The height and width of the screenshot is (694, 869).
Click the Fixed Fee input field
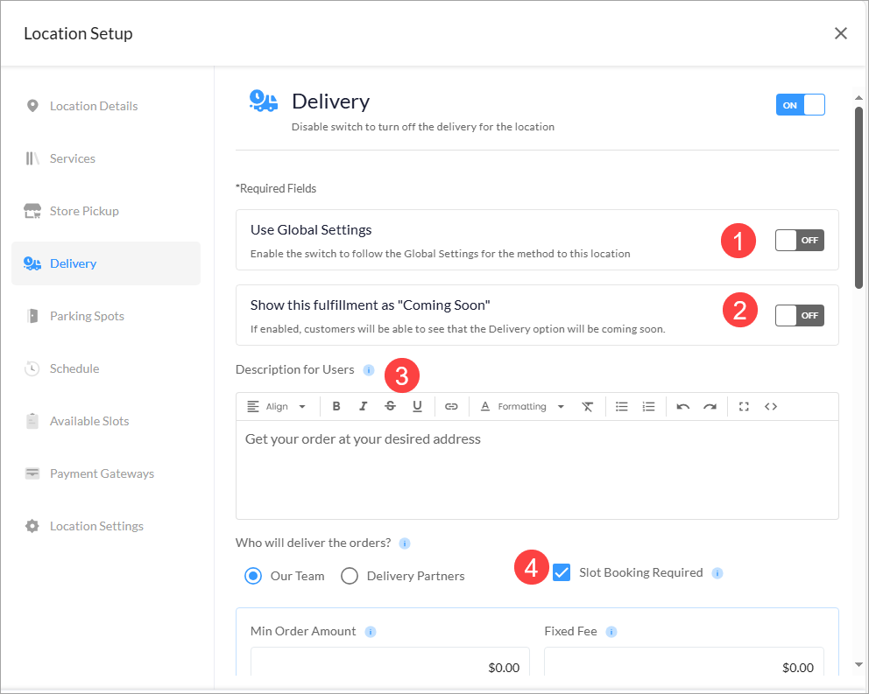coord(684,662)
